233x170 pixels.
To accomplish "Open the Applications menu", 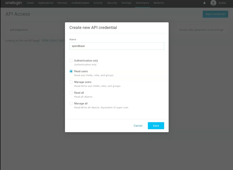I will pyautogui.click(x=46, y=3).
